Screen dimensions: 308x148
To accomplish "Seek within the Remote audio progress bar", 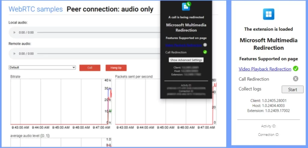I will [x=99, y=54].
